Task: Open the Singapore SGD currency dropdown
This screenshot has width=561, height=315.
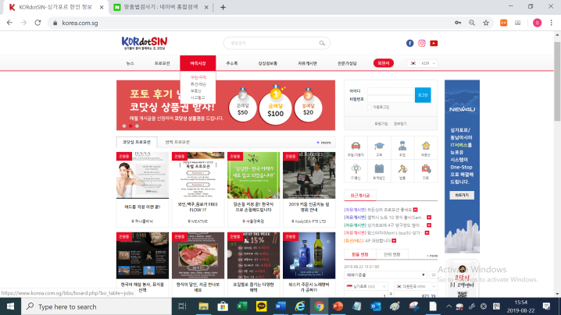Action: point(366,286)
